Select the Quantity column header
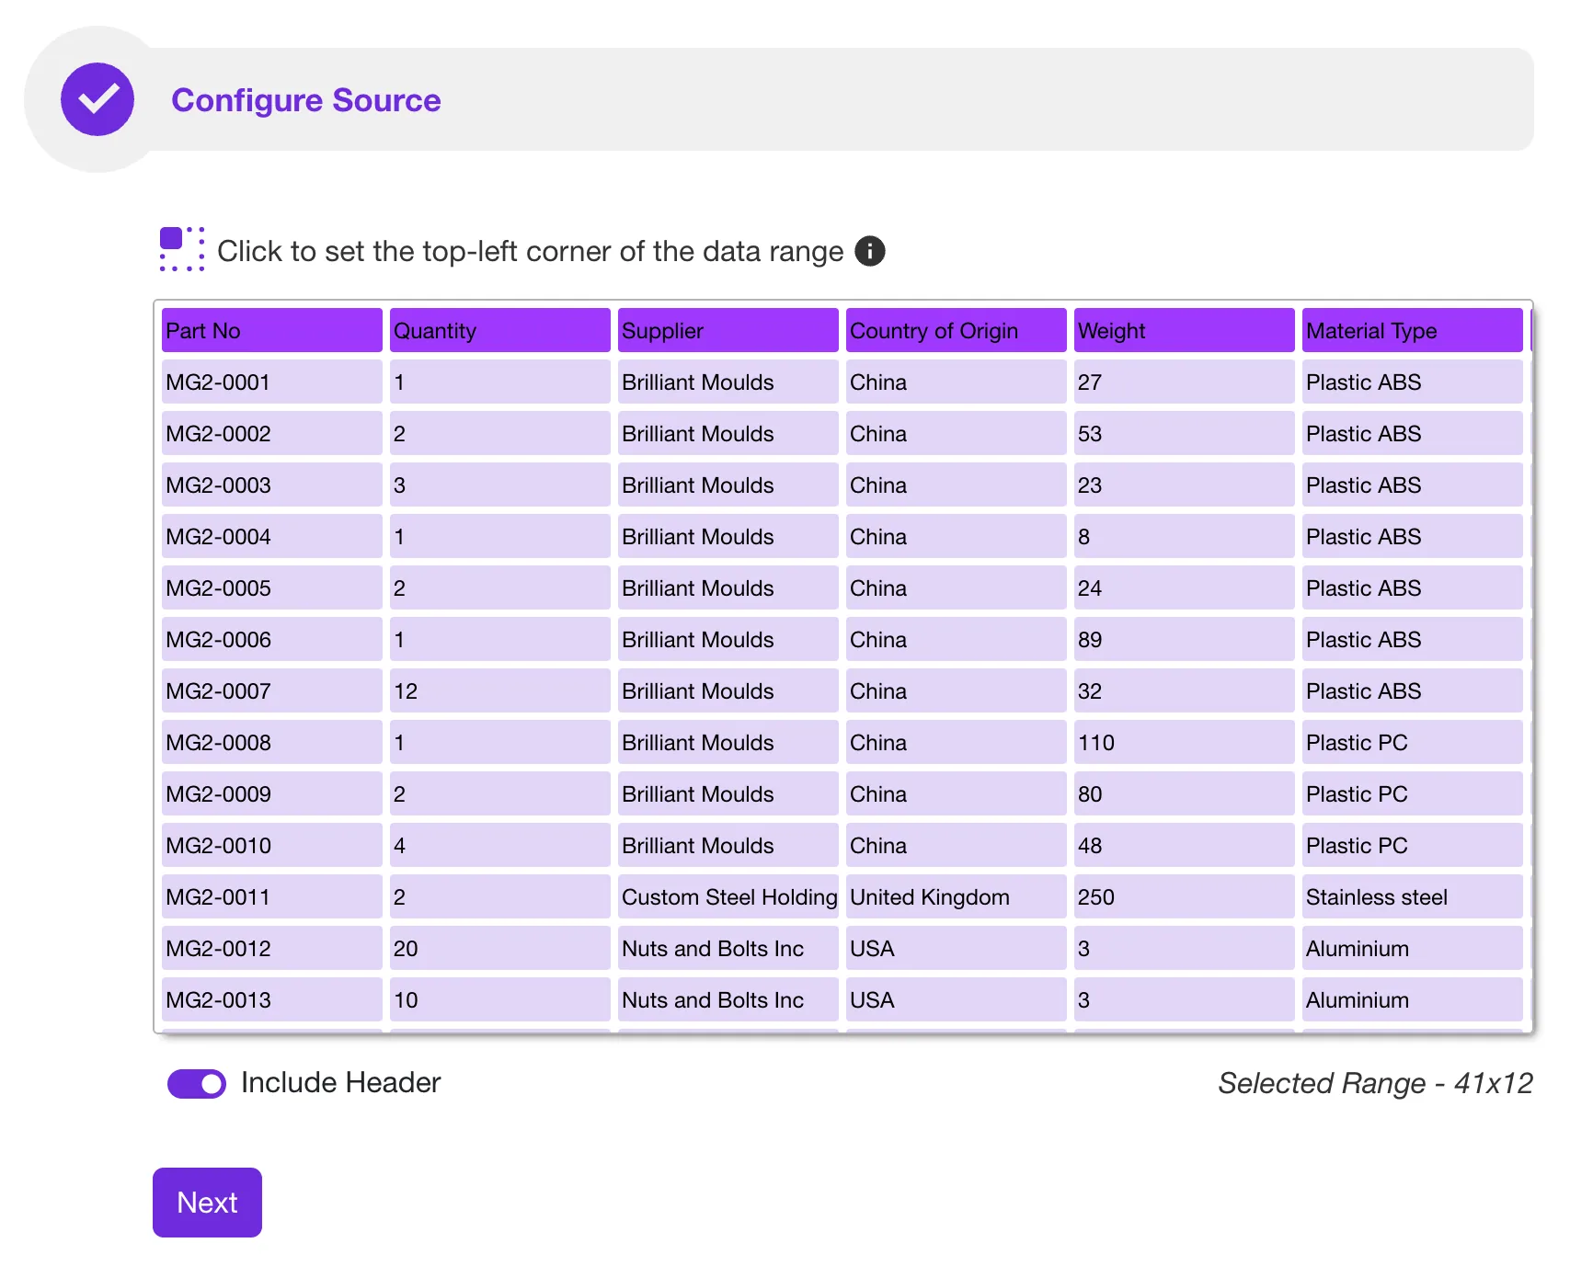The width and height of the screenshot is (1570, 1266). [x=499, y=330]
